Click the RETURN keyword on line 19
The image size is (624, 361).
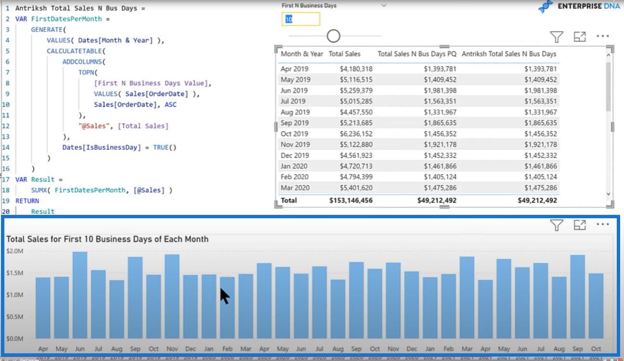pyautogui.click(x=27, y=200)
